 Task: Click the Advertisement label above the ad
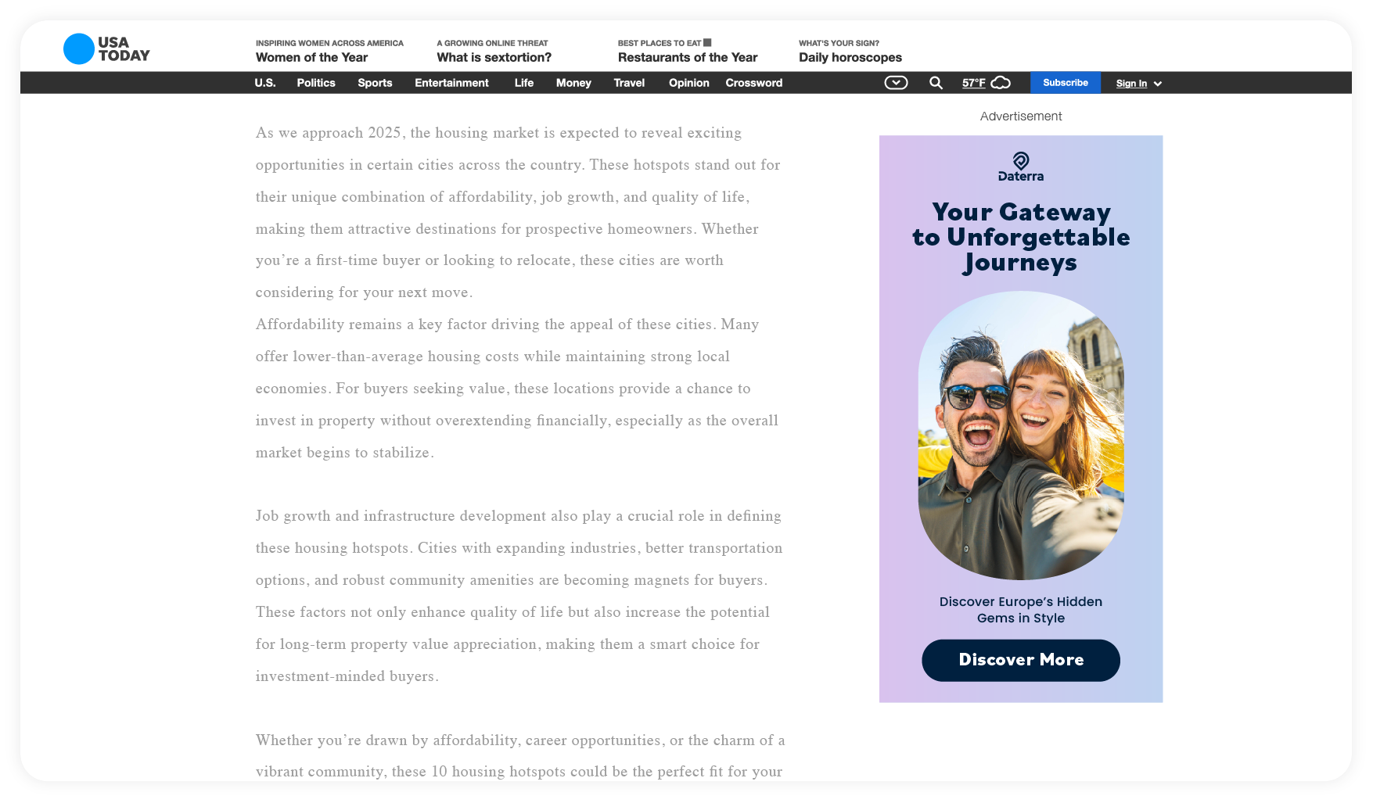pos(1021,117)
